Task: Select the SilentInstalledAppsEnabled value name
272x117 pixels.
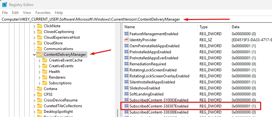Action: [152, 82]
